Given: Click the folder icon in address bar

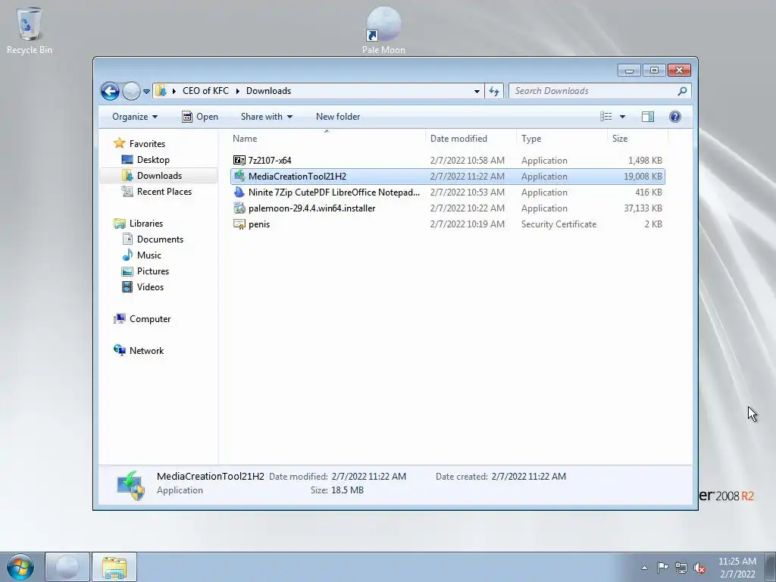Looking at the screenshot, I should (161, 91).
